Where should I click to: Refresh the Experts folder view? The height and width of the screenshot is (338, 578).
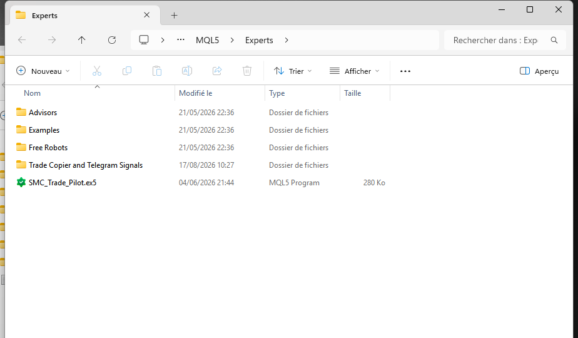coord(112,40)
